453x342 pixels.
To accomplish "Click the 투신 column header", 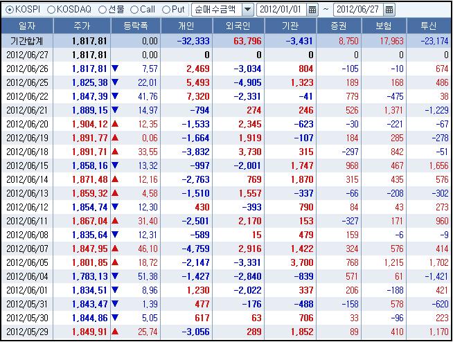I will pos(429,26).
